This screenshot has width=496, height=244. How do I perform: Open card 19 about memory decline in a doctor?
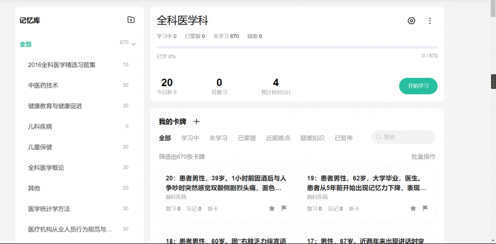point(368,195)
